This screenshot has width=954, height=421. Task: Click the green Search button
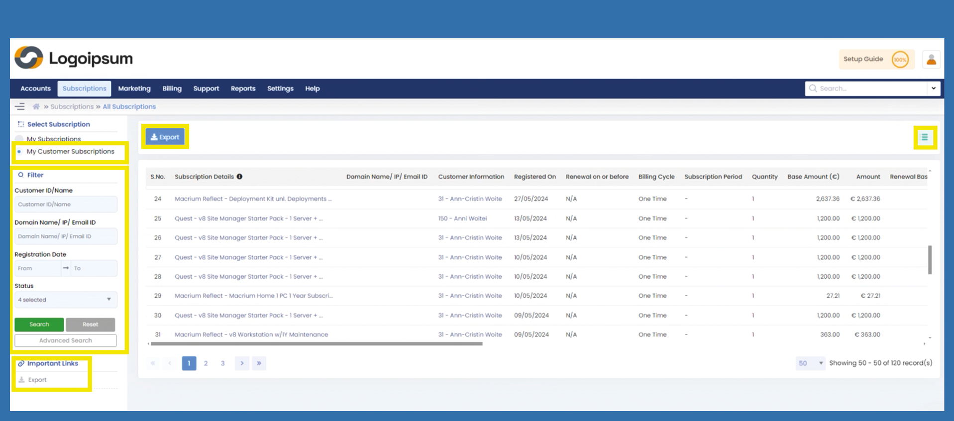point(39,324)
